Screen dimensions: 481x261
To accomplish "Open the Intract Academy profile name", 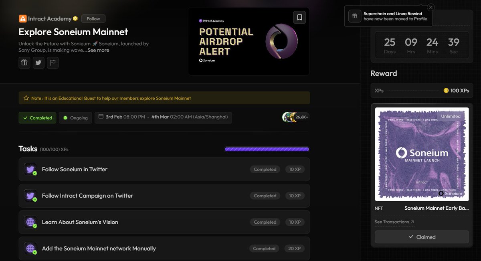I will [x=50, y=18].
